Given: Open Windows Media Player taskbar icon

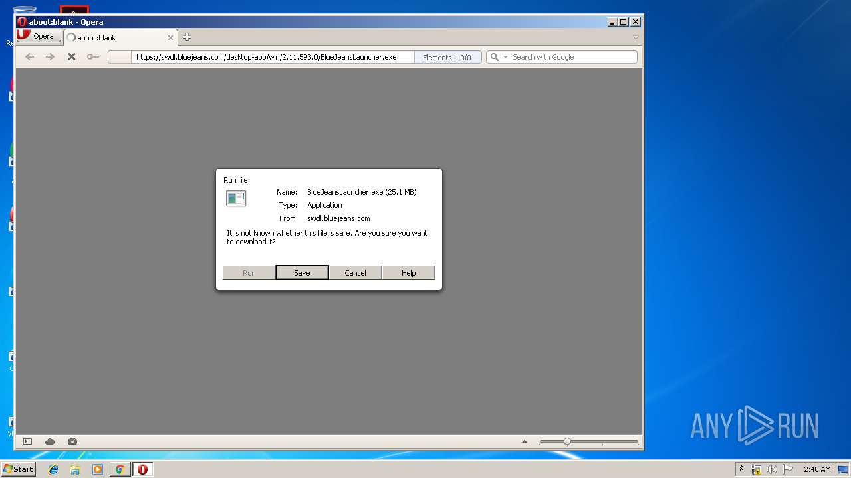Looking at the screenshot, I should click(x=98, y=469).
